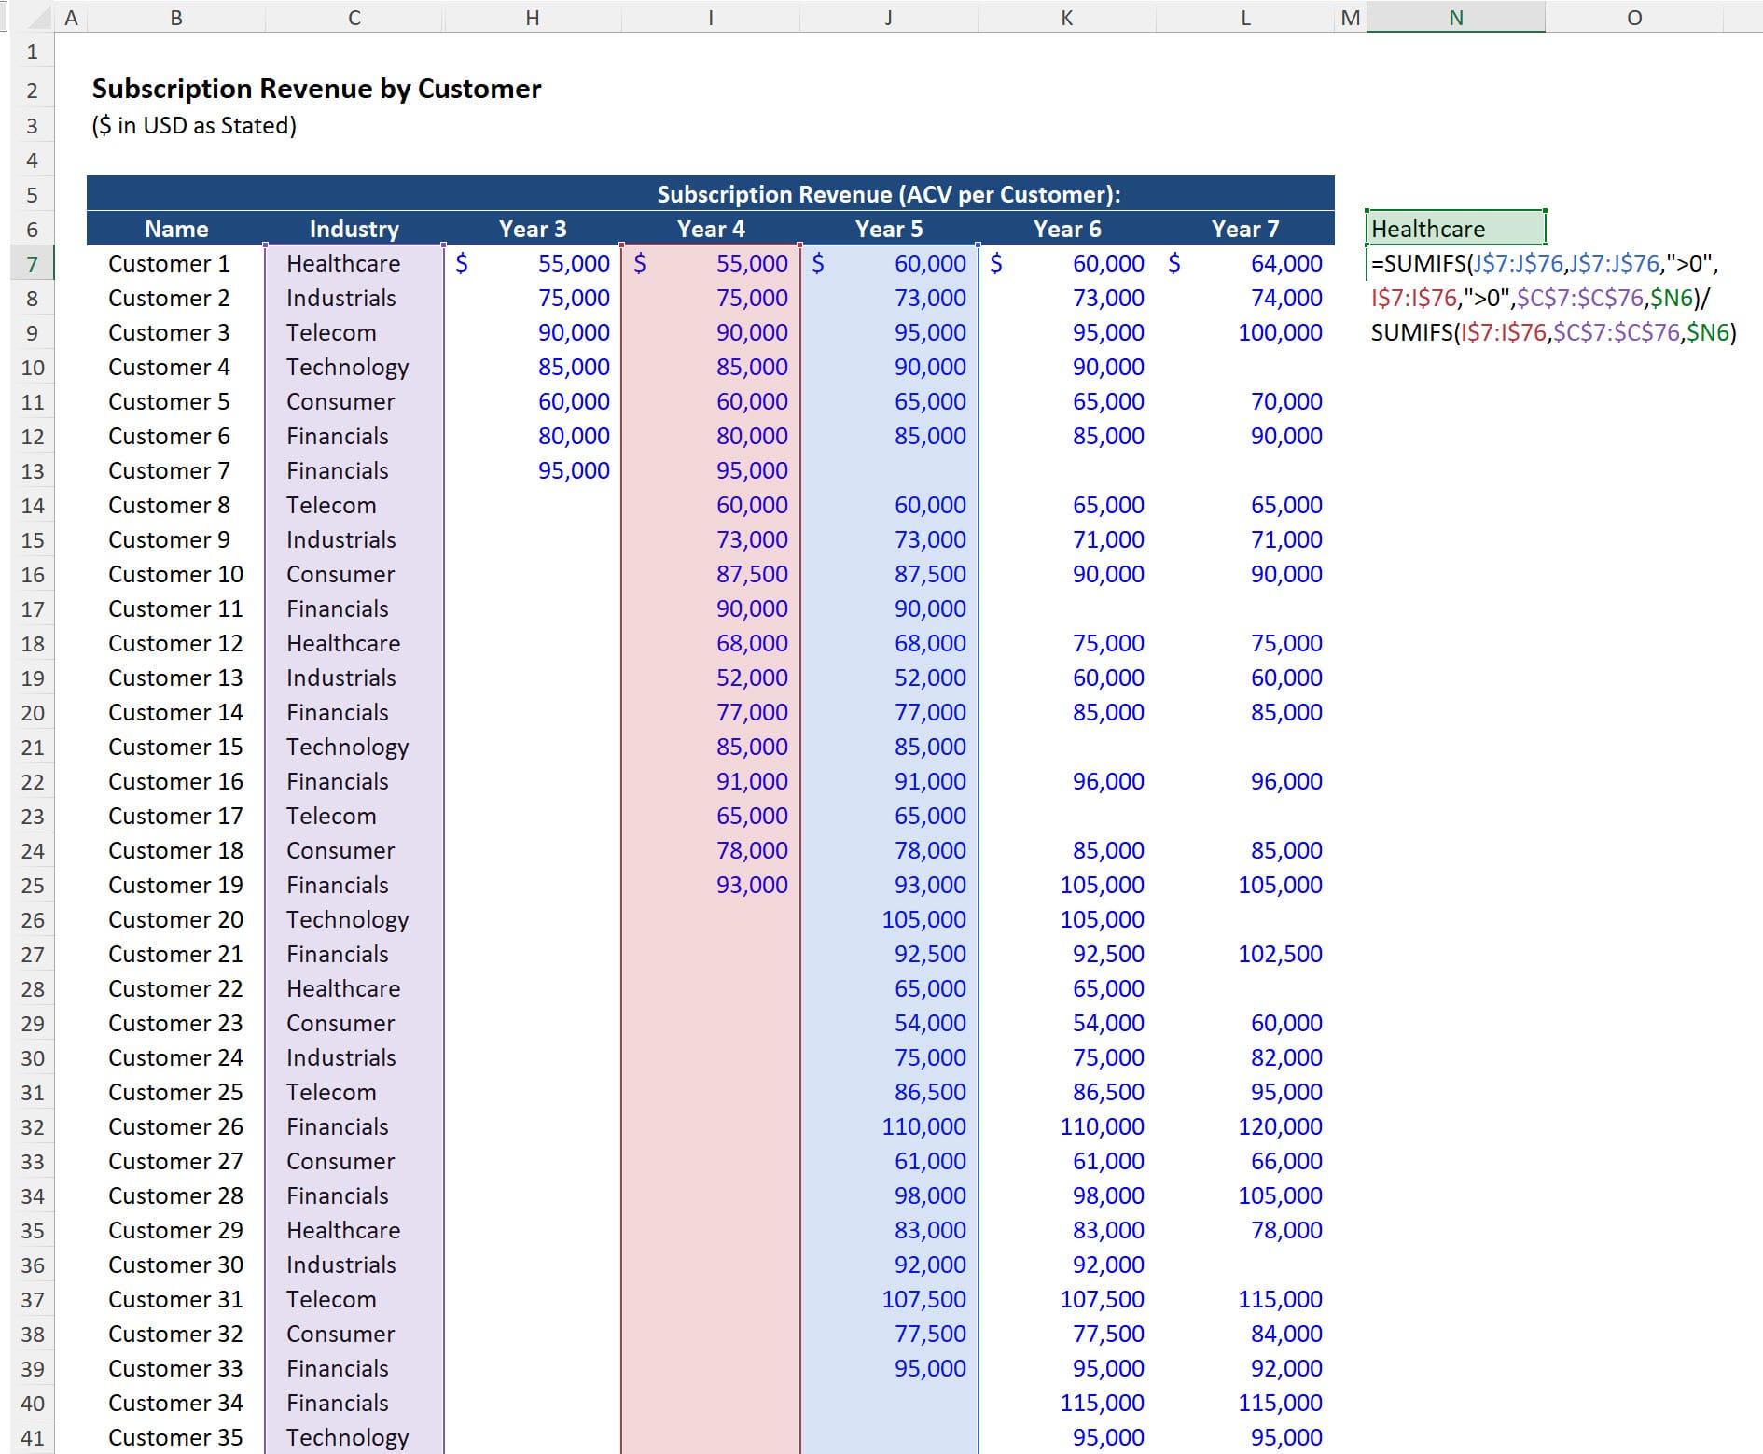The width and height of the screenshot is (1763, 1454).
Task: Select the cell reading ($ in USD as Stated)
Action: tap(192, 123)
